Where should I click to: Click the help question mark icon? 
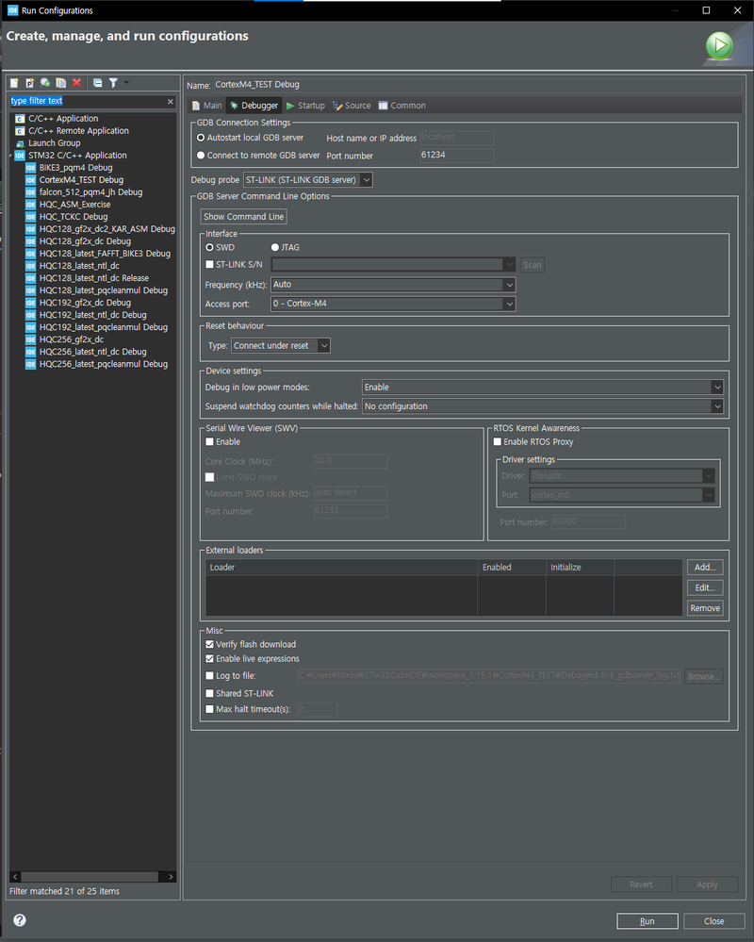[x=19, y=919]
